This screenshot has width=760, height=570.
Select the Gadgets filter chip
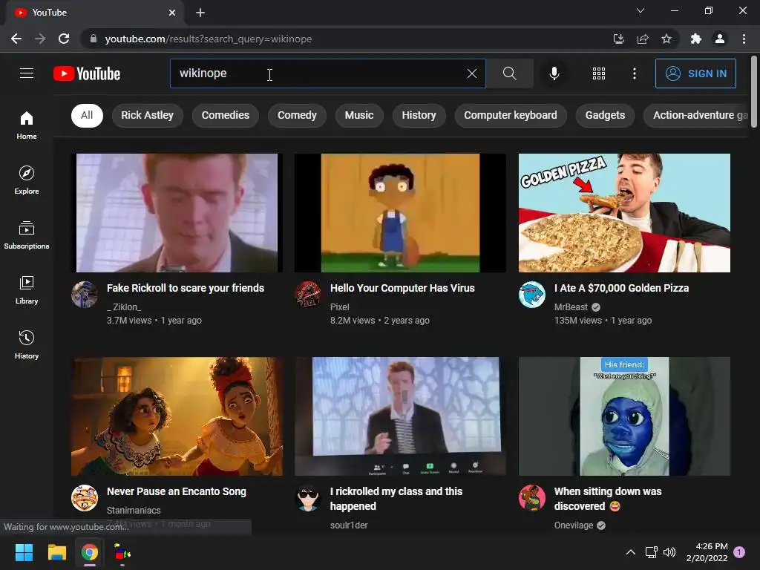(605, 115)
